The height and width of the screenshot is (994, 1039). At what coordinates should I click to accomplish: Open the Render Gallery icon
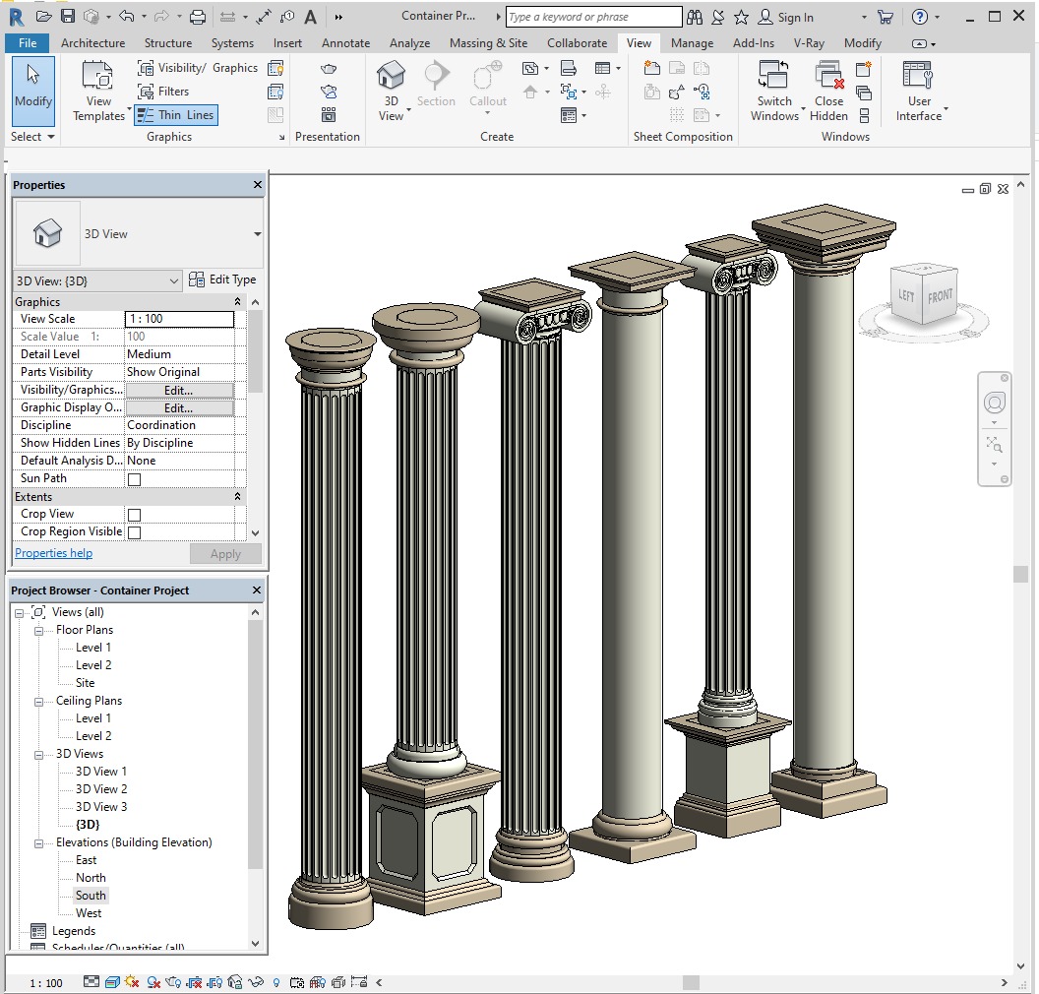point(328,114)
